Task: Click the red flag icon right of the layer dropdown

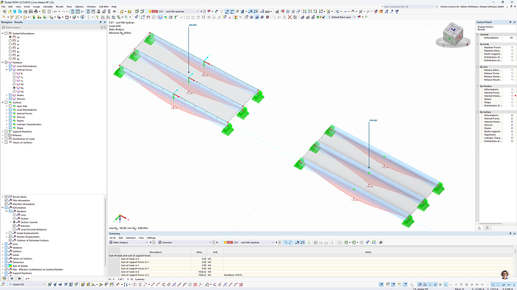Action: tap(360, 17)
